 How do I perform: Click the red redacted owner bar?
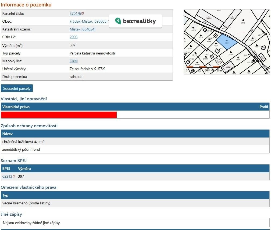[x=59, y=115]
